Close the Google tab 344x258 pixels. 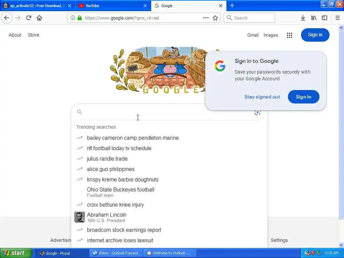click(221, 6)
